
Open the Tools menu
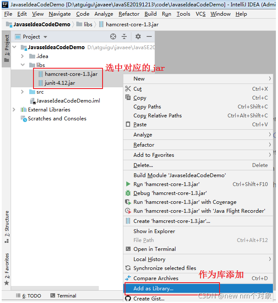click(183, 14)
